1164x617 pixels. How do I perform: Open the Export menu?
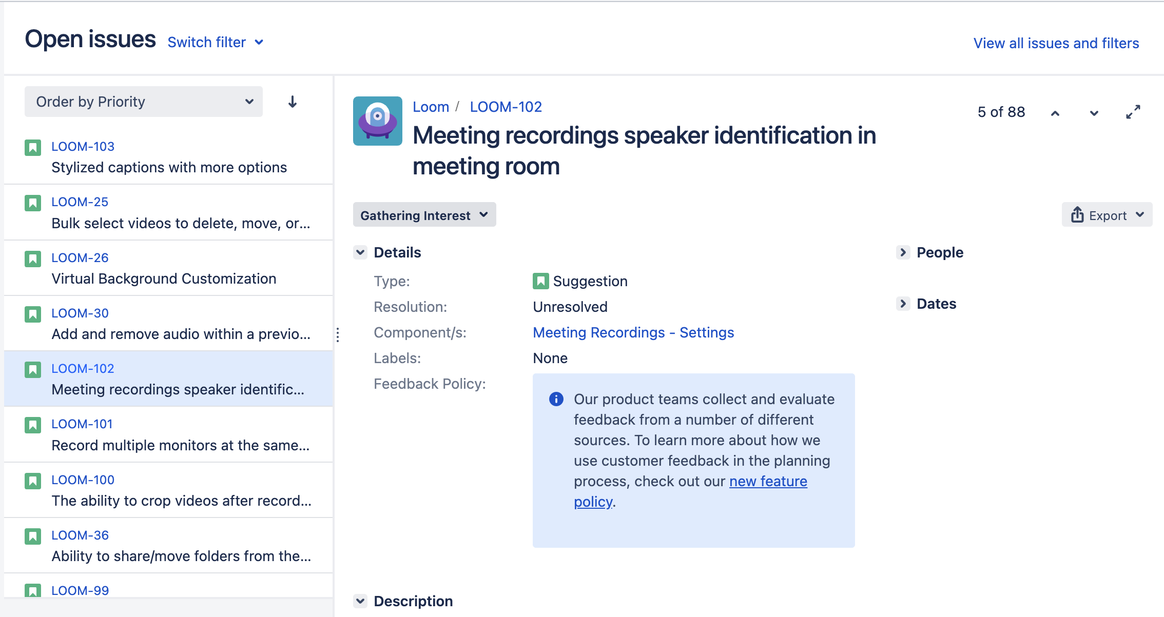coord(1107,215)
